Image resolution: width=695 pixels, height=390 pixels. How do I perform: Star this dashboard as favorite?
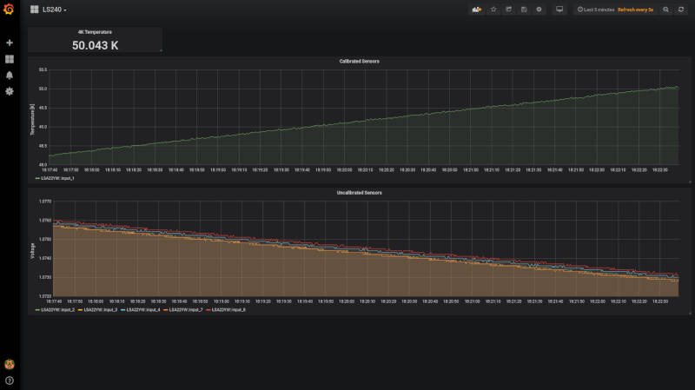pyautogui.click(x=493, y=10)
